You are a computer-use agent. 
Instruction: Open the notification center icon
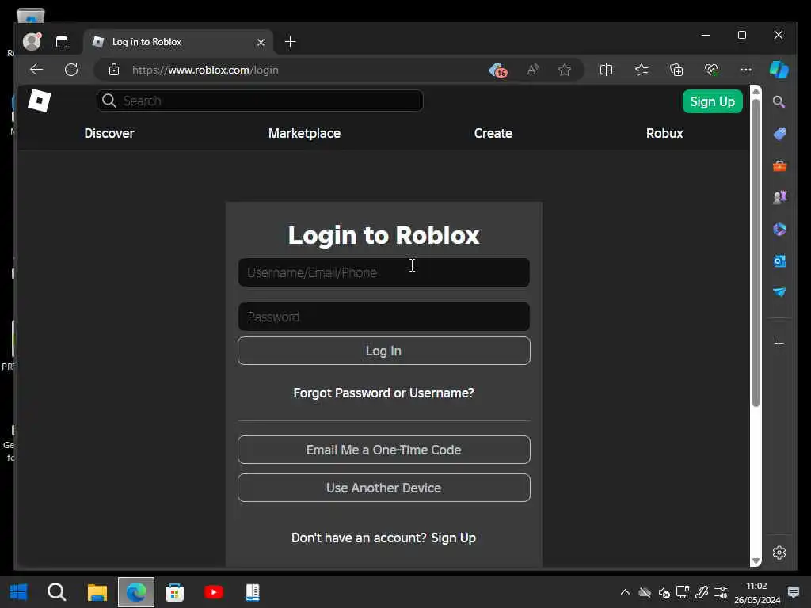tap(794, 592)
